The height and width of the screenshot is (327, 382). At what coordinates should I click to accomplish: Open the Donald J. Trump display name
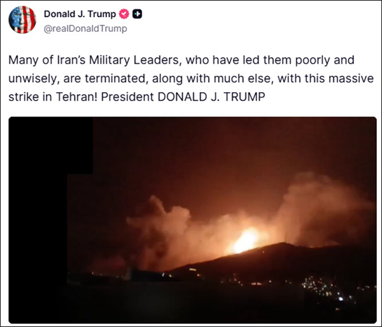[x=80, y=14]
